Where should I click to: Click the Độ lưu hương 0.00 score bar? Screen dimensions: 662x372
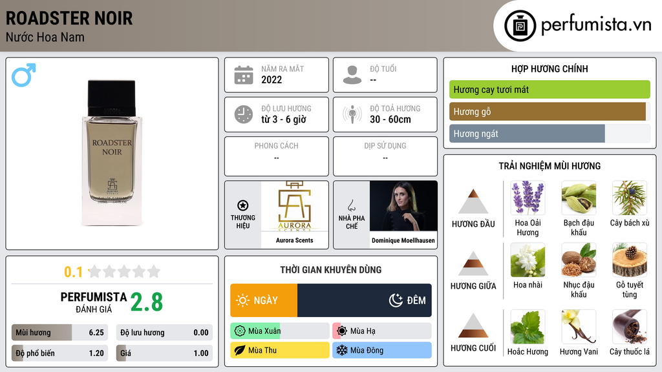tap(164, 333)
